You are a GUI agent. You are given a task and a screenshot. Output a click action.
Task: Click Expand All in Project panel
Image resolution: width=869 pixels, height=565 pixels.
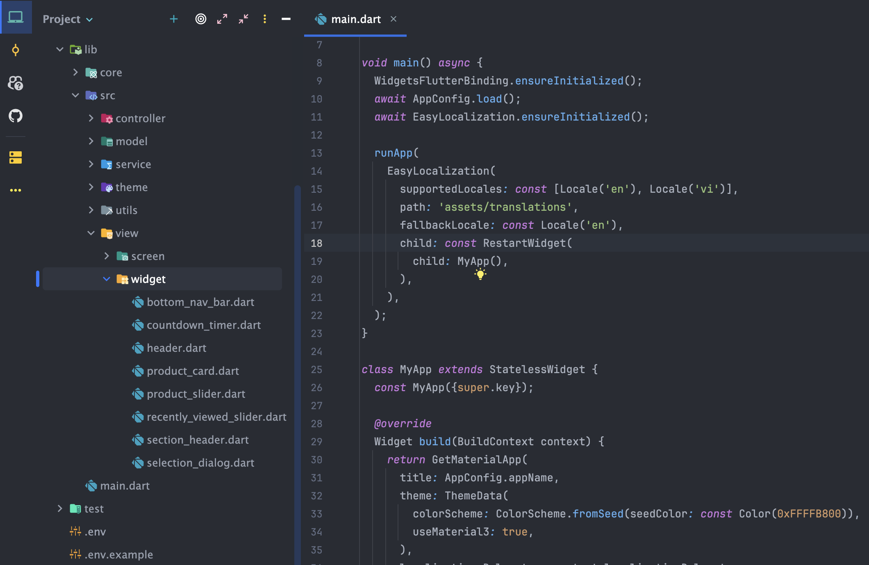coord(222,19)
